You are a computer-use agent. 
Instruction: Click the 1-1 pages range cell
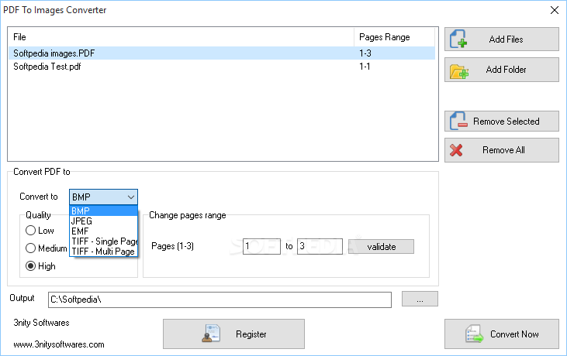[x=365, y=67]
